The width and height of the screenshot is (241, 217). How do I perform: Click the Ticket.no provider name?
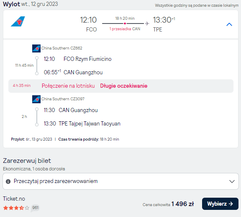pos(14,199)
